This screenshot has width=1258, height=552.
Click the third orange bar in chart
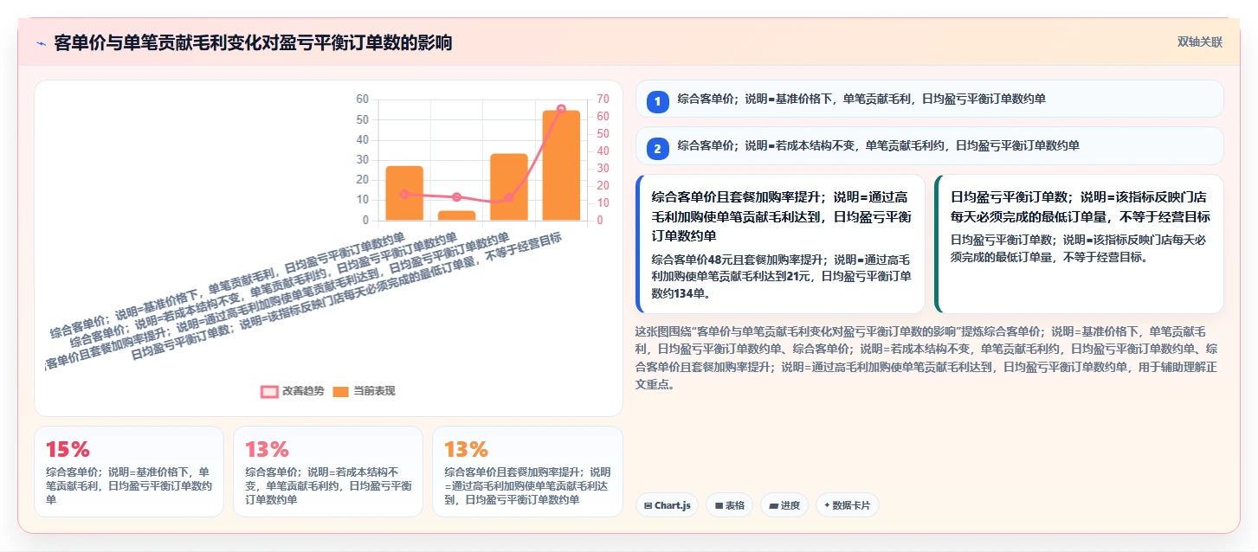tap(509, 187)
